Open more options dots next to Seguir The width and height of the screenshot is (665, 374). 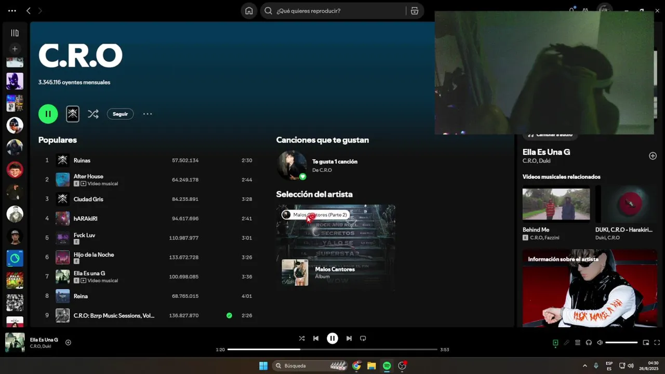pyautogui.click(x=148, y=114)
